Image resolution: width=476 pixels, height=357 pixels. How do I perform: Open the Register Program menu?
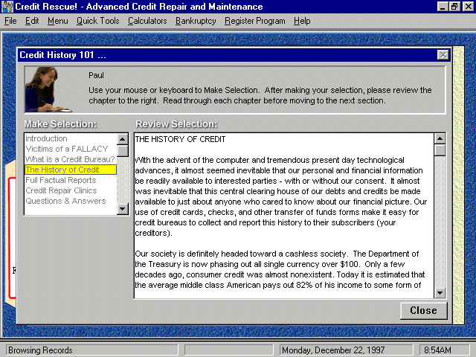254,21
